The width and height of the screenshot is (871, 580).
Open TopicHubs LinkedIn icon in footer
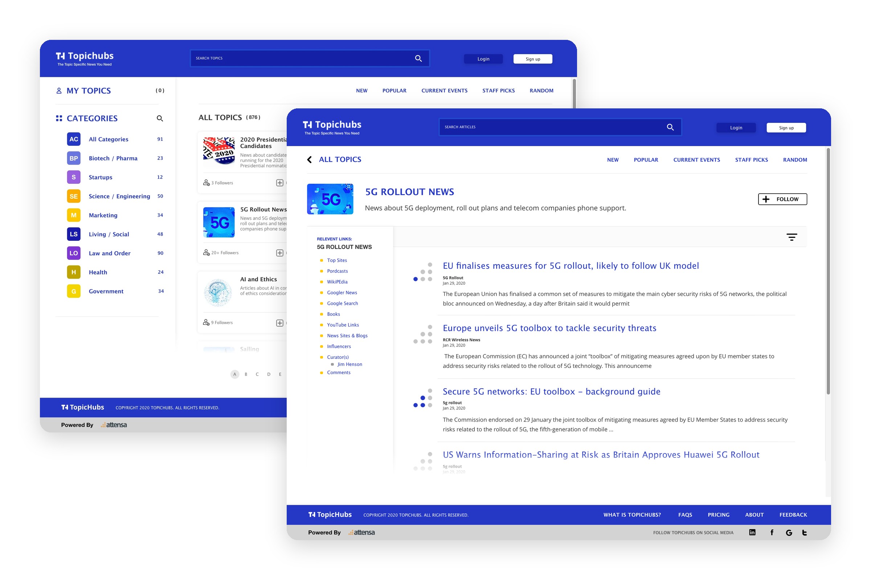[752, 532]
